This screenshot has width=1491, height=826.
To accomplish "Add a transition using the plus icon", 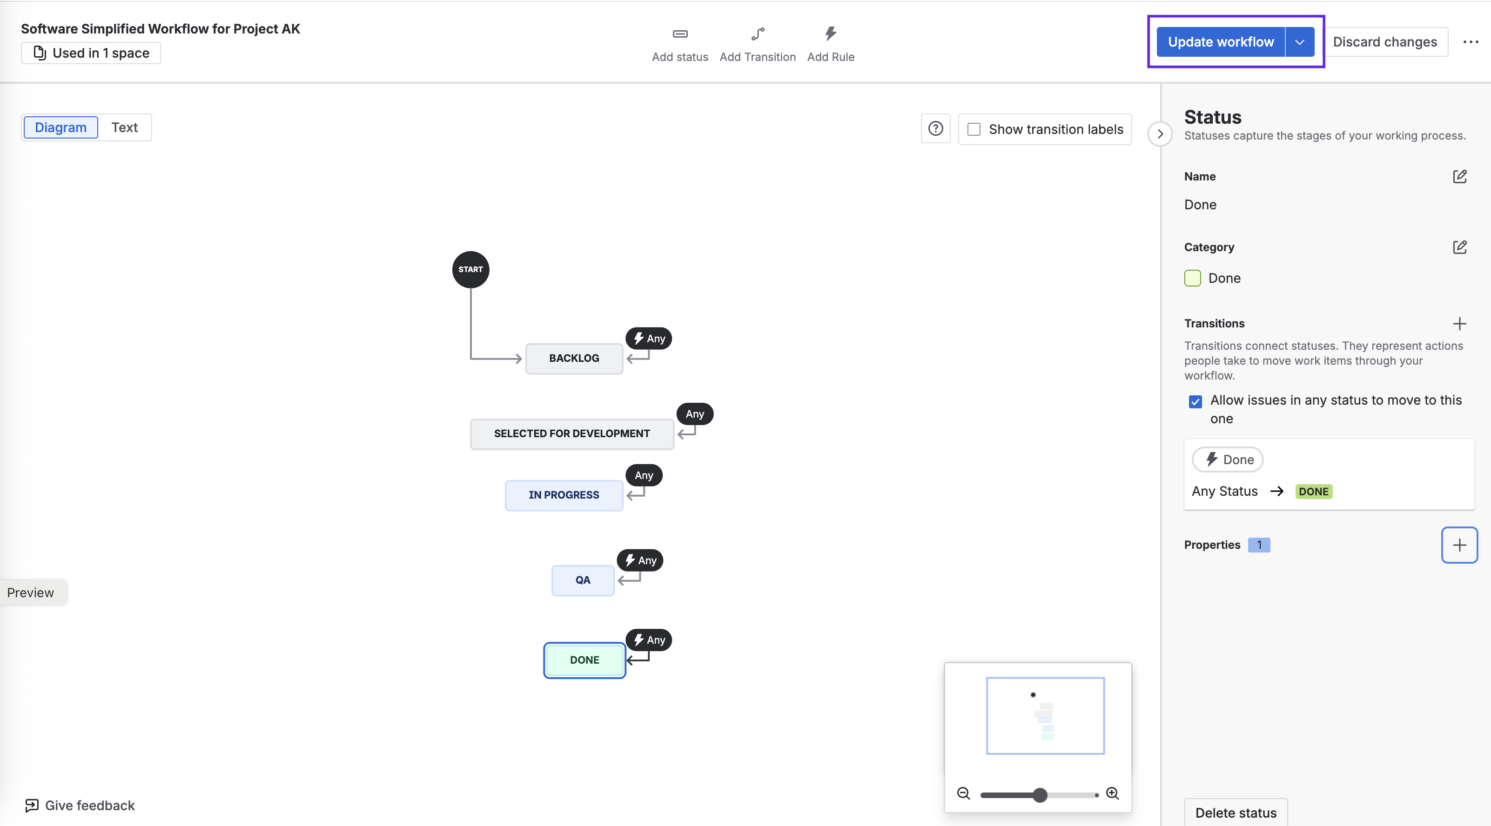I will (1459, 323).
